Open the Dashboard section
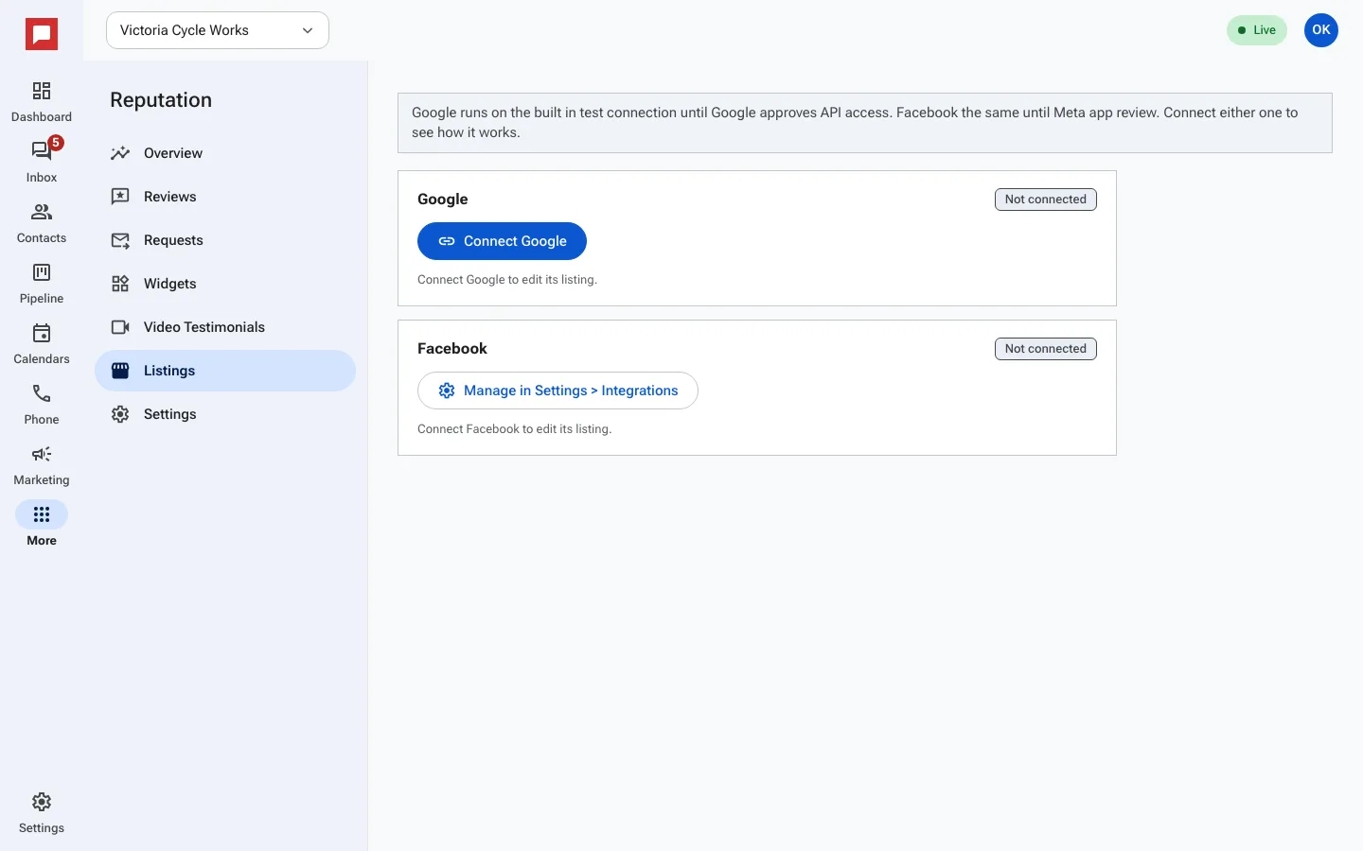The image size is (1363, 851). (x=42, y=102)
